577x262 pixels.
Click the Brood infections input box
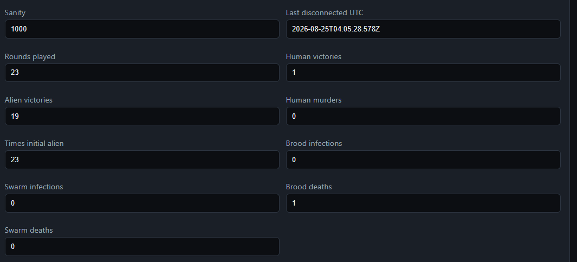[423, 159]
